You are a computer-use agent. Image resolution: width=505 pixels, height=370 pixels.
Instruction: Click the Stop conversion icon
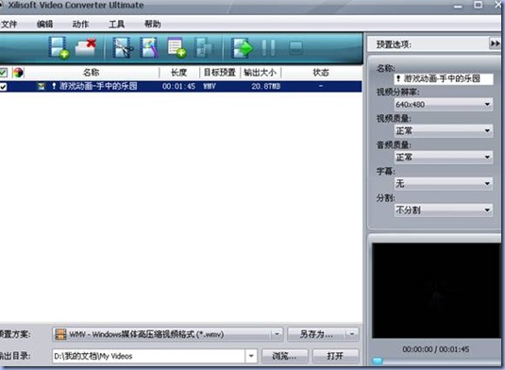pos(295,47)
